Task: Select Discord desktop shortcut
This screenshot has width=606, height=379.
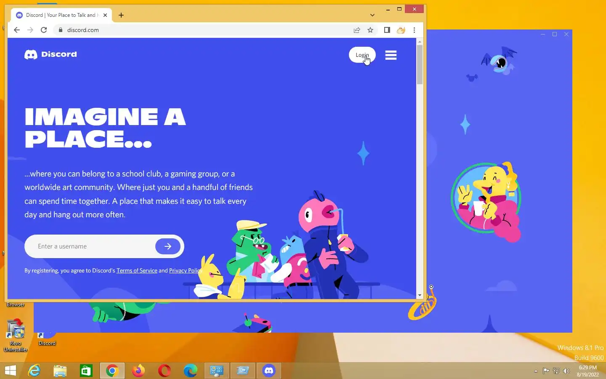Action: tap(47, 339)
